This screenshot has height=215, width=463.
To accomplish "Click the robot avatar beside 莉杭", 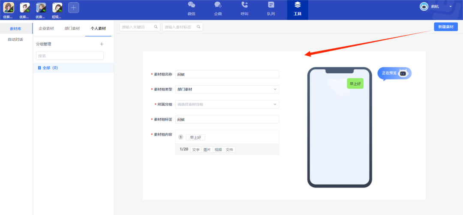I will [424, 6].
